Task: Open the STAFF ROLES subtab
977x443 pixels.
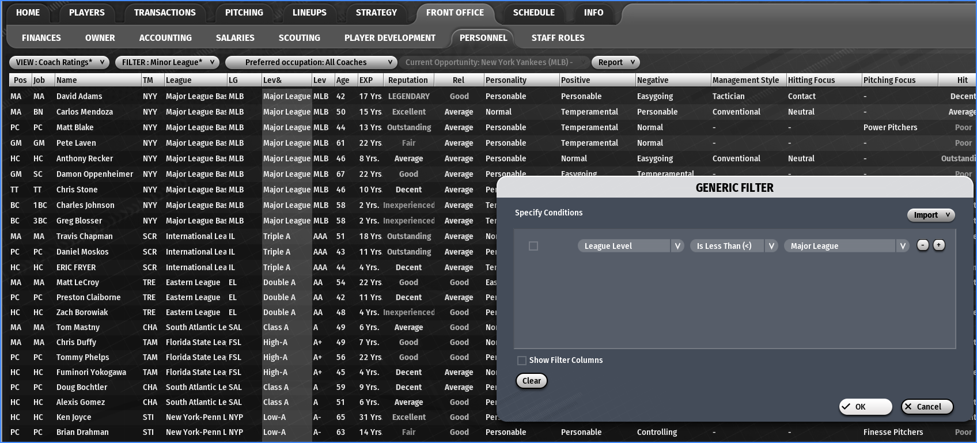Action: pos(558,38)
